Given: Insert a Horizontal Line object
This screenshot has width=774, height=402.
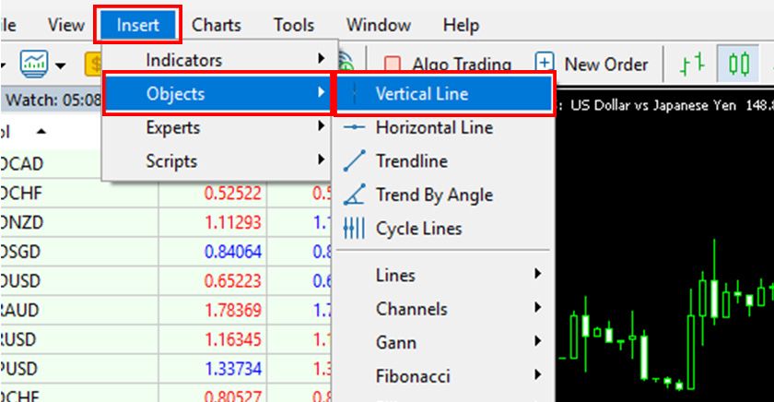Looking at the screenshot, I should (433, 127).
